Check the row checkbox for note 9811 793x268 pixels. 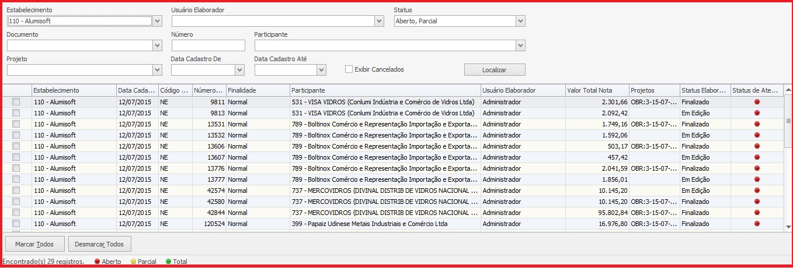pos(16,102)
